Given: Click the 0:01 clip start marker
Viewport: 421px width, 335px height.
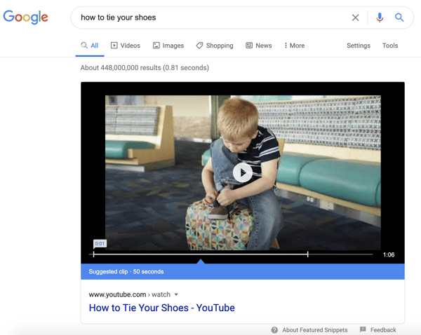Looking at the screenshot, I should pos(100,243).
